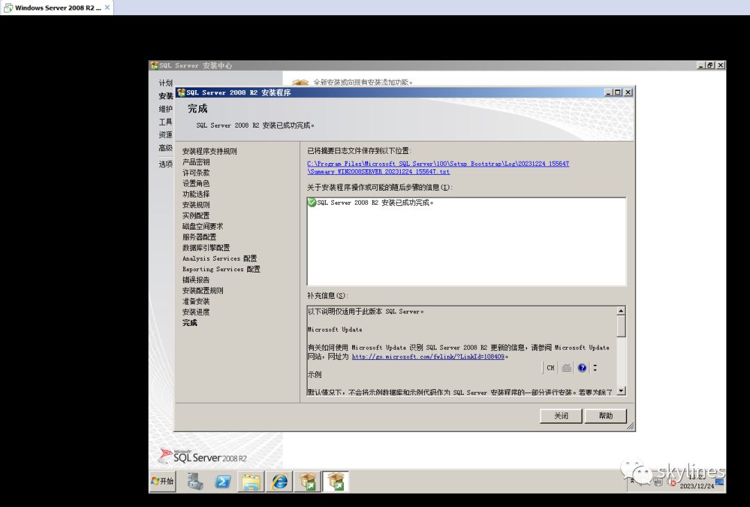Click the CH input language indicator
The height and width of the screenshot is (507, 750).
pos(551,368)
